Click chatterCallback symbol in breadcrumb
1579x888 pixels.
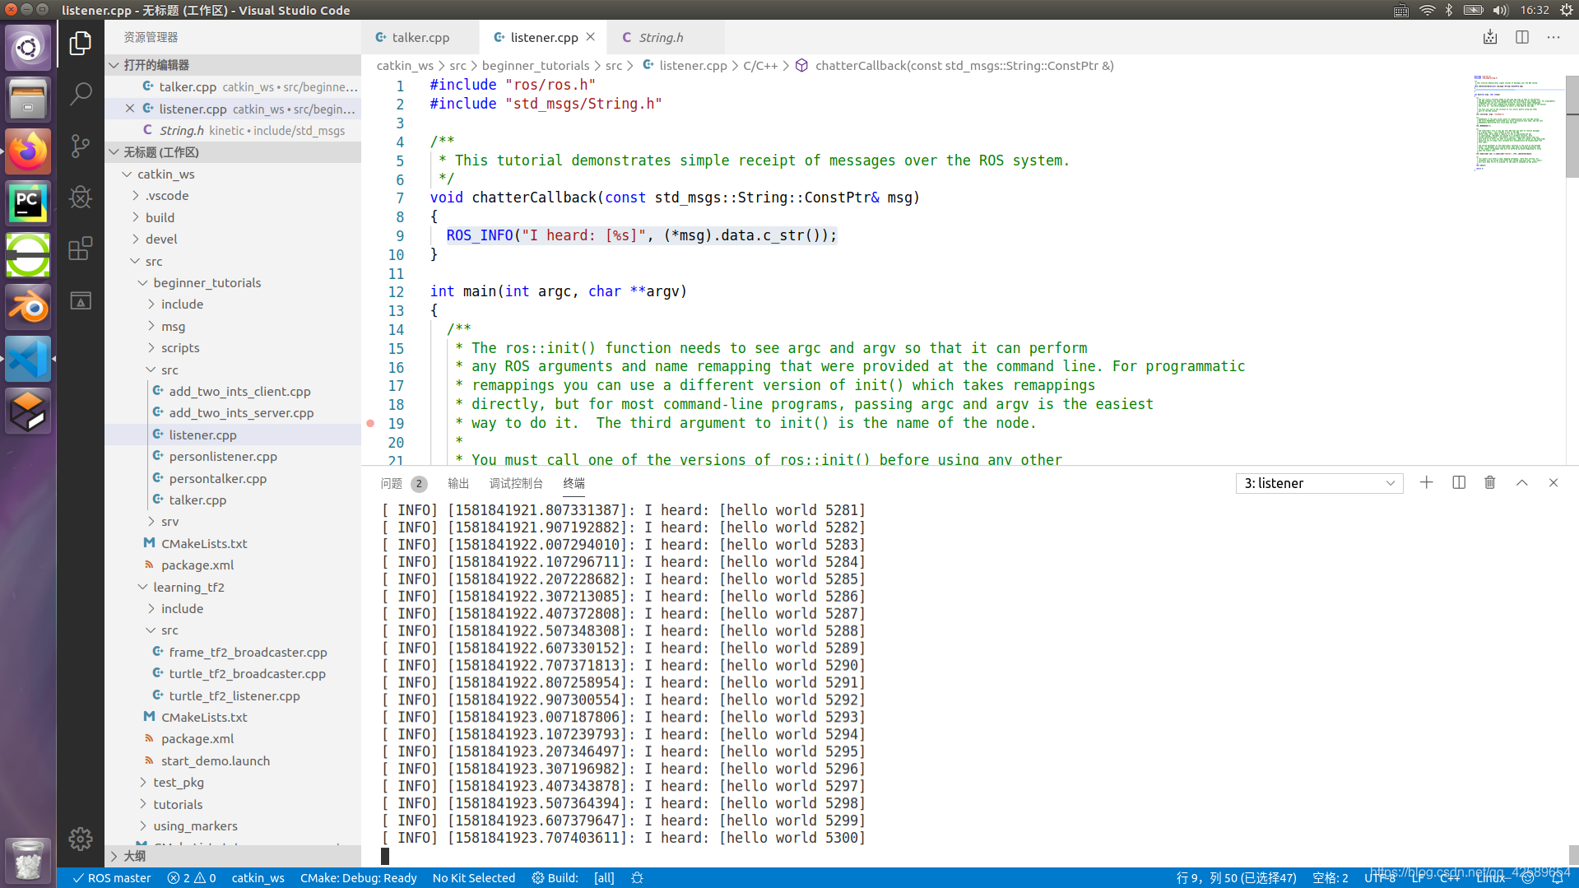954,66
